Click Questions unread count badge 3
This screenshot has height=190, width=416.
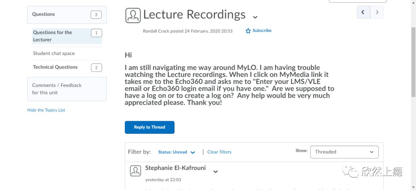pos(96,15)
